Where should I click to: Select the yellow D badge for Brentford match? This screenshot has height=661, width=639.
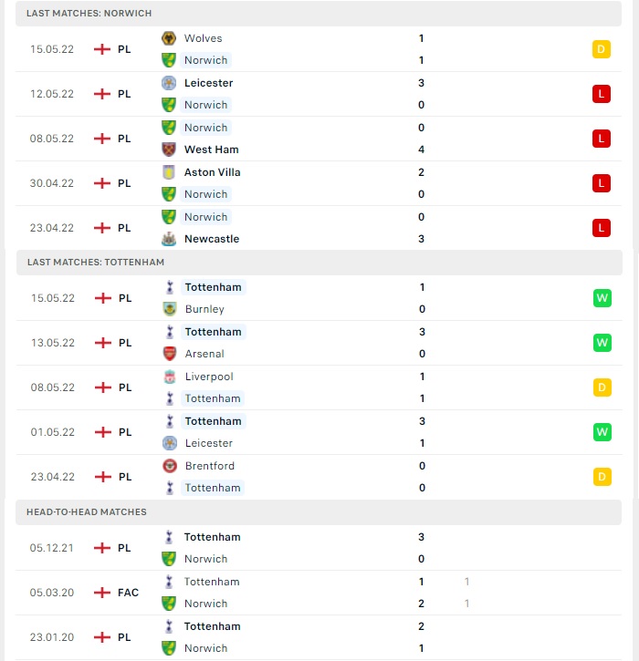(602, 477)
